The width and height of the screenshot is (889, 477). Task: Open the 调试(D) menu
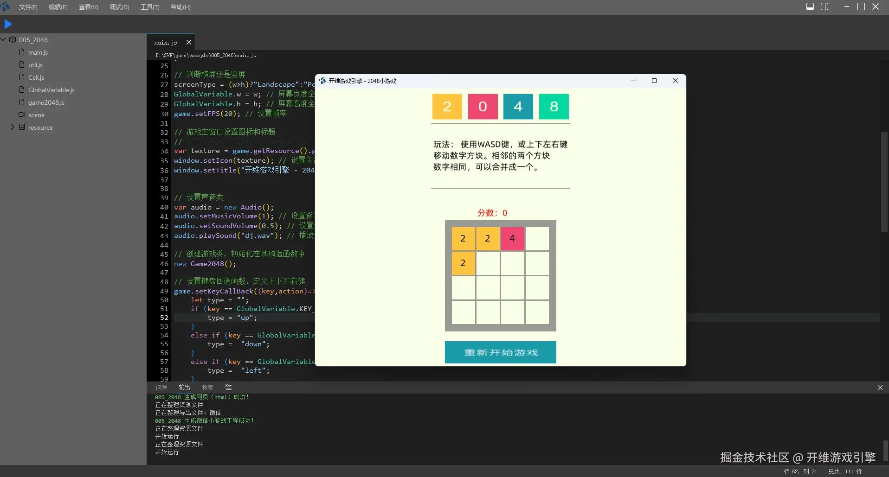click(119, 7)
